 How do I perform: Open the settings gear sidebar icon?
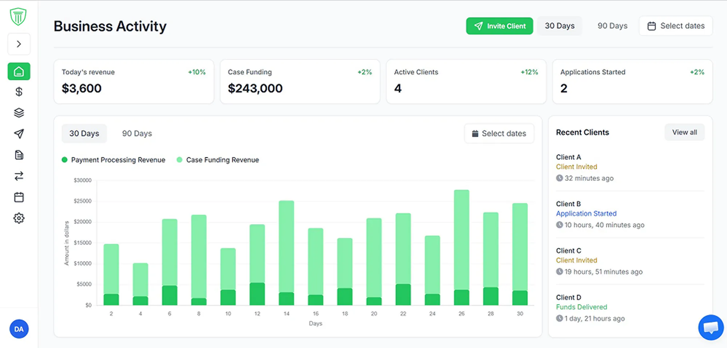(19, 218)
